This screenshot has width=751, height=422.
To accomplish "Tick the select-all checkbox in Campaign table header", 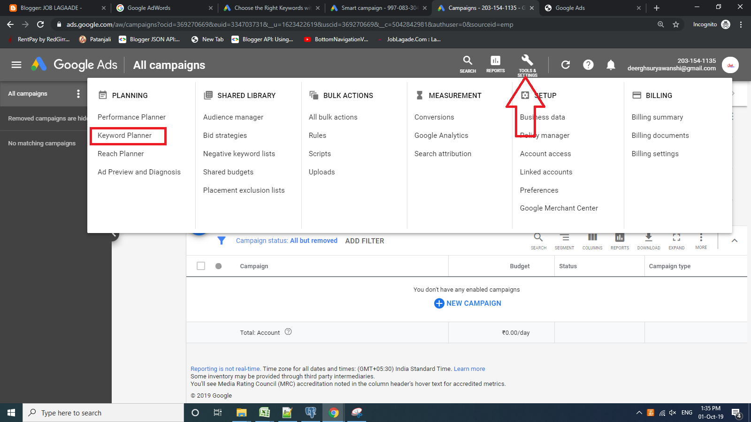I will [x=201, y=266].
